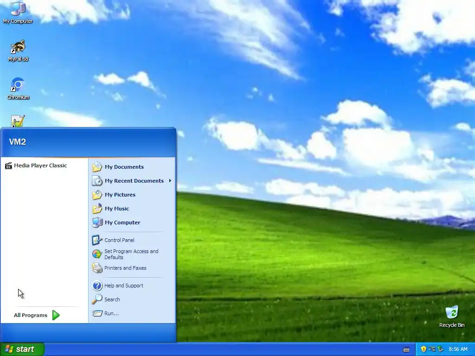Select the MyPal 68 desktop shortcut
This screenshot has height=356, width=475.
click(18, 51)
